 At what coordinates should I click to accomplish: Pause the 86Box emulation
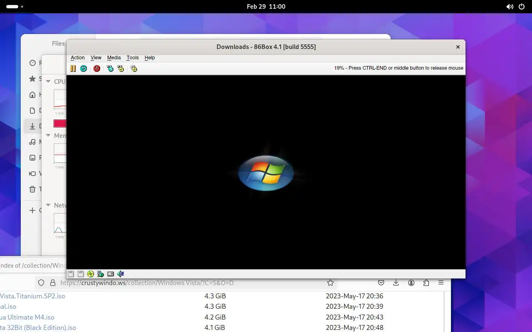73,68
